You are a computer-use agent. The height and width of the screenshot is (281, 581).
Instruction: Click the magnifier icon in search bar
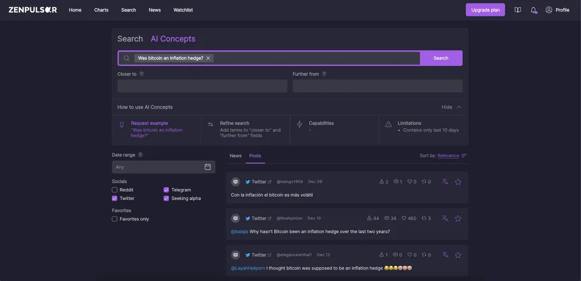click(x=126, y=58)
